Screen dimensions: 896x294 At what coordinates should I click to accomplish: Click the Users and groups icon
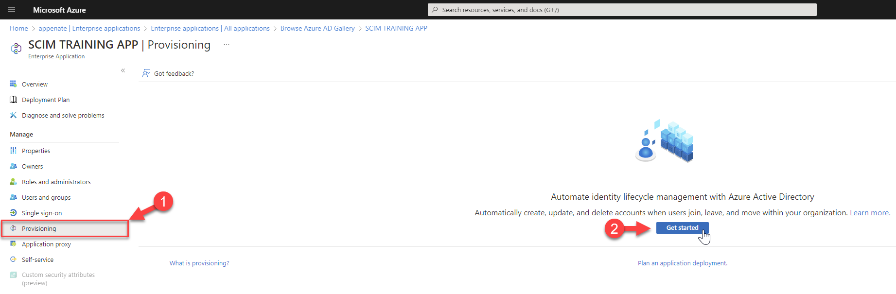13,197
